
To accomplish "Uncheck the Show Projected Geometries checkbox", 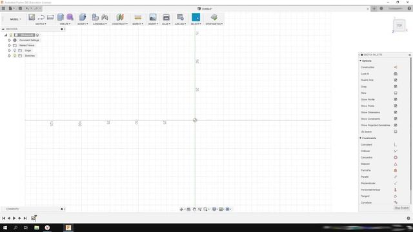I will point(396,125).
